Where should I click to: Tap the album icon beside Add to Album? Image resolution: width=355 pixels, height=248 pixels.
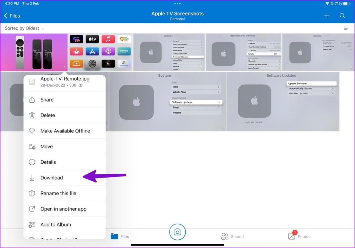coord(32,224)
